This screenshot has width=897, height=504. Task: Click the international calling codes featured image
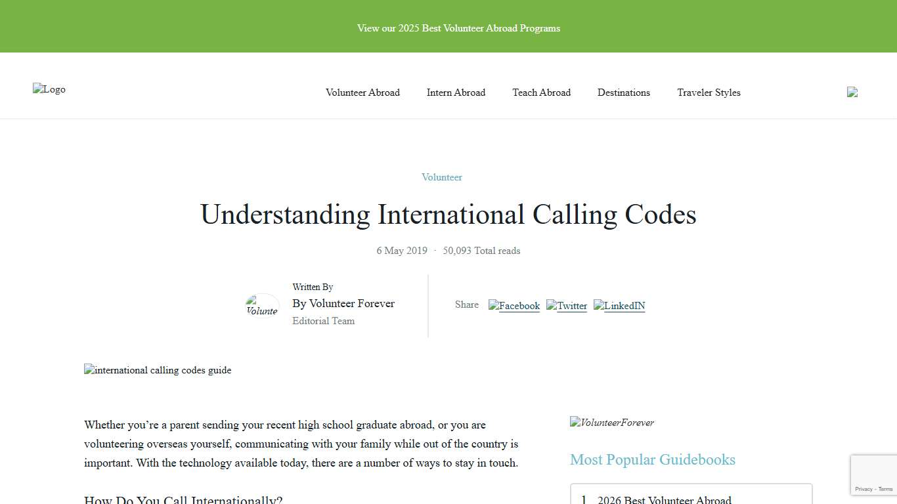pos(158,370)
